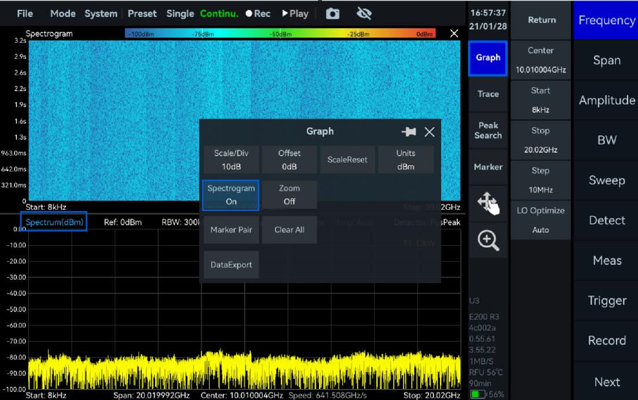This screenshot has height=400, width=638.
Task: Close the Graph dialog panel
Action: (429, 132)
